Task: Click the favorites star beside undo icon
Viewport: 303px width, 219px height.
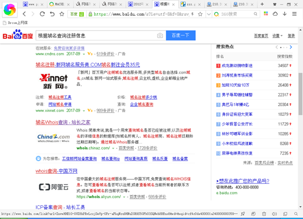Action: click(x=62, y=14)
